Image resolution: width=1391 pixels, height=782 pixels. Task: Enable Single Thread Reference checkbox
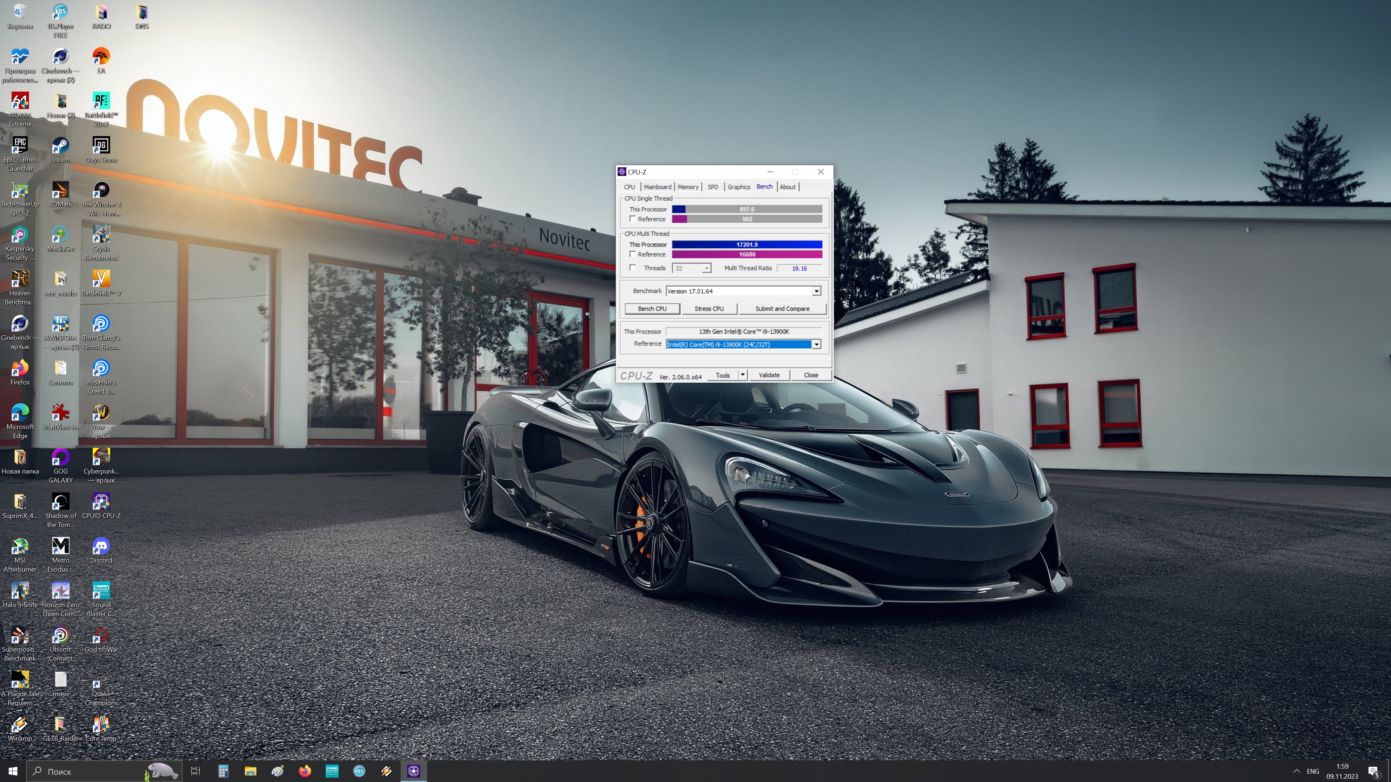(x=633, y=219)
